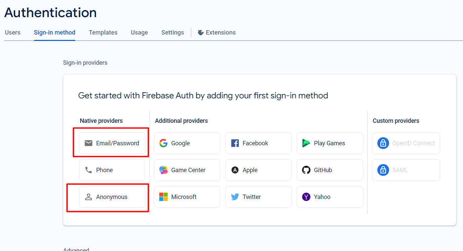Click the Additional providers heading
Image resolution: width=463 pixels, height=251 pixels.
pyautogui.click(x=181, y=121)
